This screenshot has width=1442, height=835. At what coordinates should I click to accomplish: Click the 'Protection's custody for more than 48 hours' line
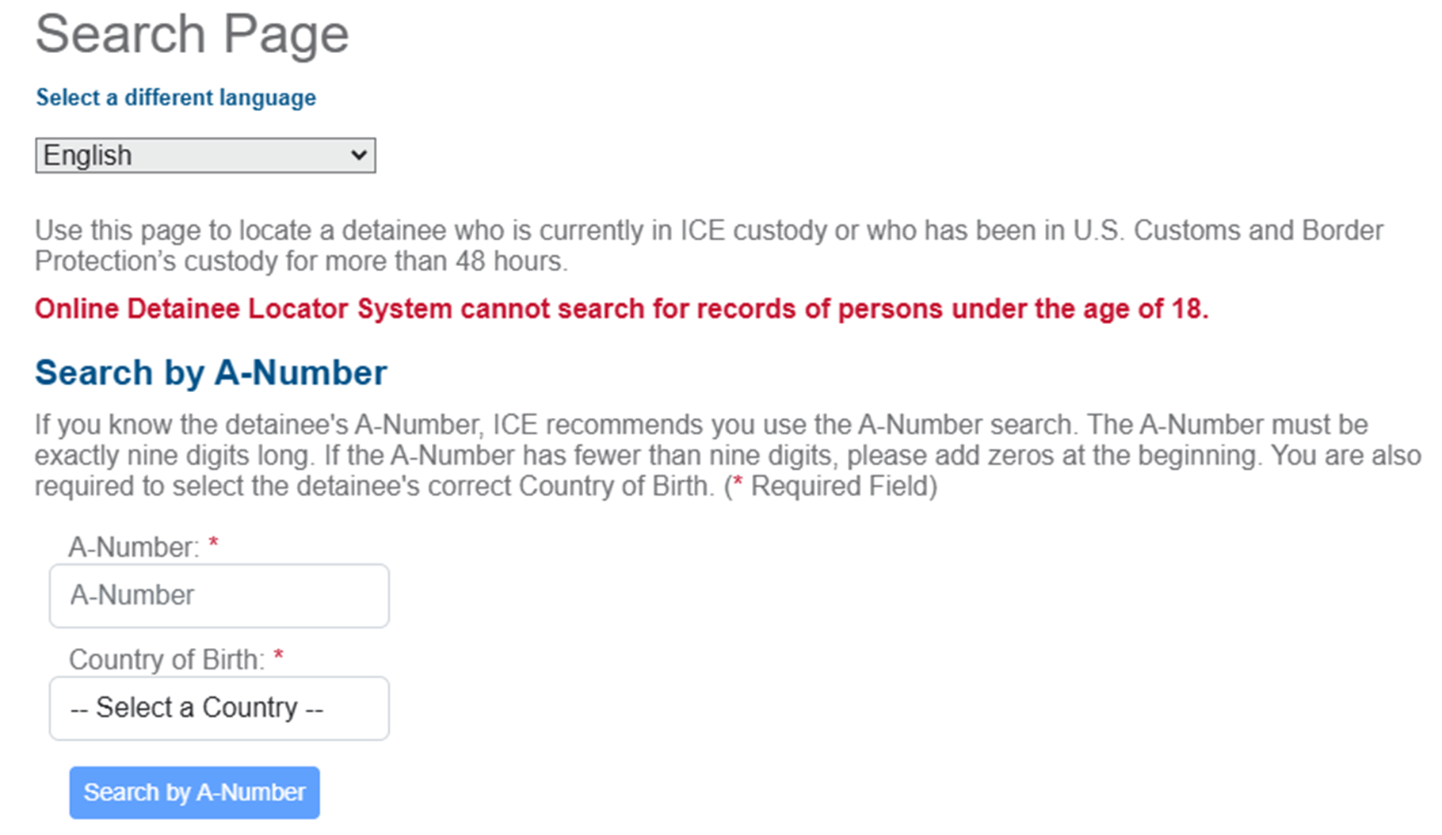tap(301, 261)
